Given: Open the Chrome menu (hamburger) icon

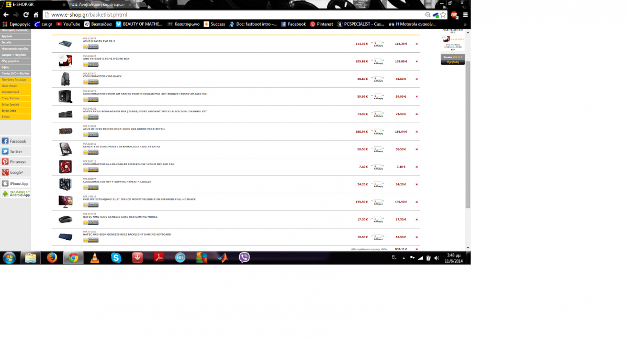Looking at the screenshot, I should click(465, 15).
